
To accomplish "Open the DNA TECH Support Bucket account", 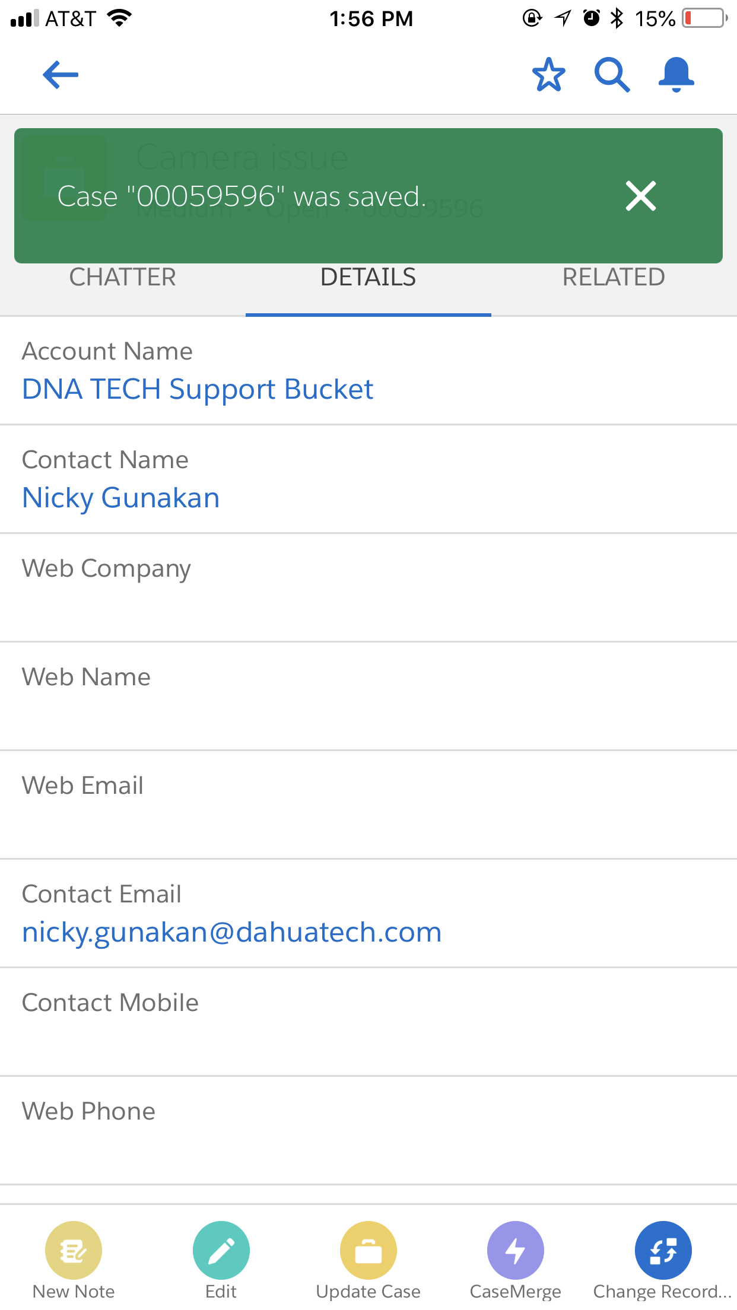I will click(x=198, y=390).
